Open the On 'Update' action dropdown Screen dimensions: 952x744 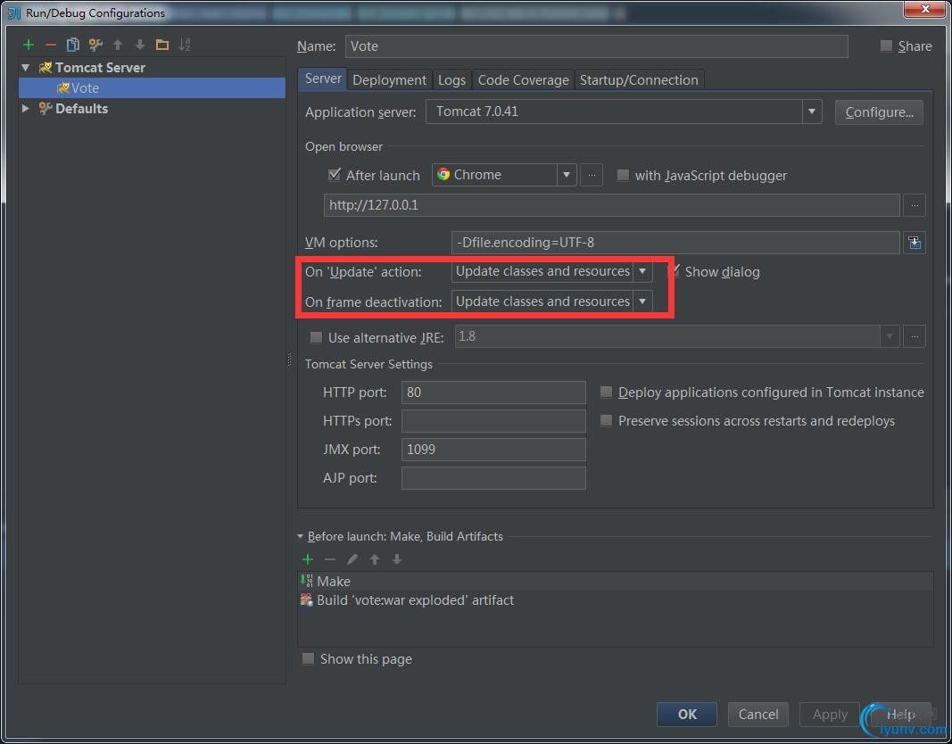click(642, 271)
